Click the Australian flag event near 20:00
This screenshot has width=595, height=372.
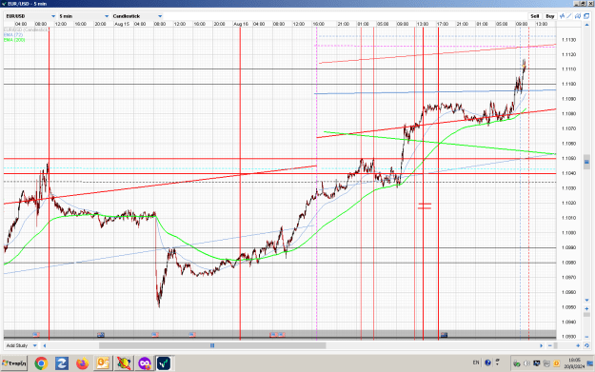101,335
